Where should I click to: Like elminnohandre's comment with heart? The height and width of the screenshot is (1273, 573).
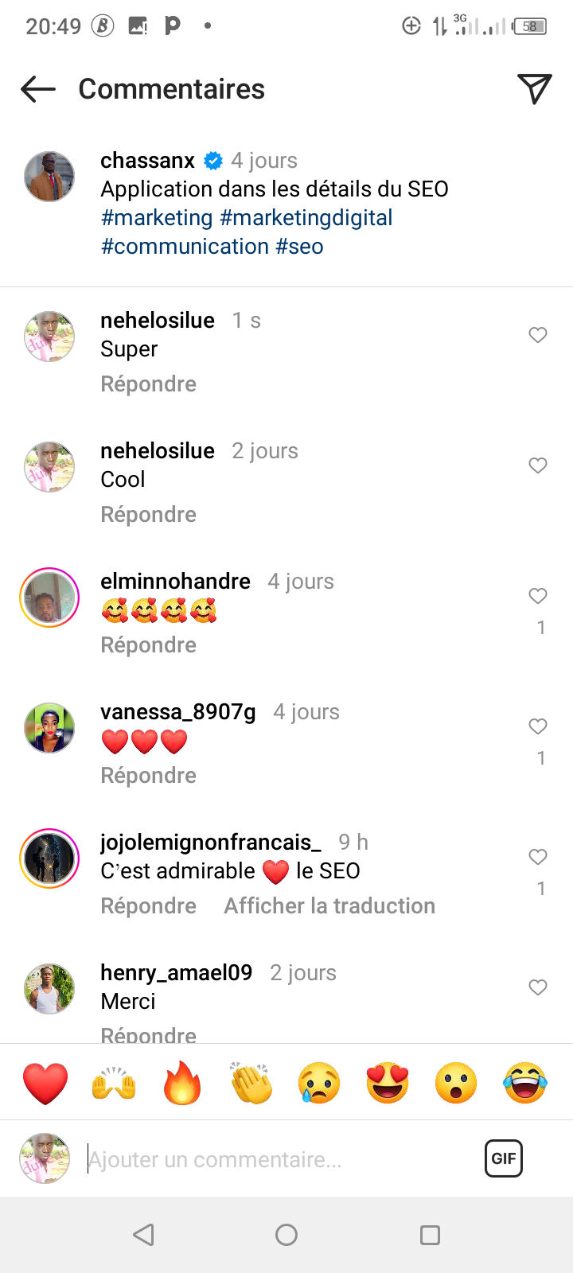(x=538, y=596)
